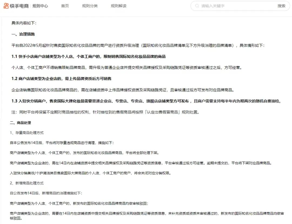Click the magnifier icon in search box
Screen dimensions: 292x224
pos(197,6)
